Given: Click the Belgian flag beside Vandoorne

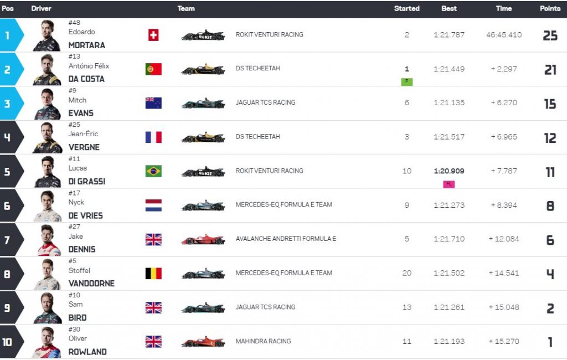Looking at the screenshot, I should [153, 274].
